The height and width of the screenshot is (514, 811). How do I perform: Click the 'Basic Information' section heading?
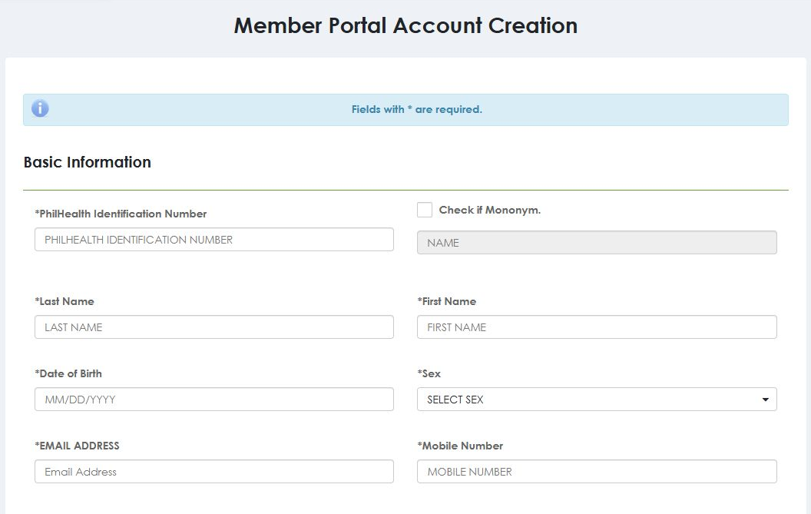click(88, 162)
